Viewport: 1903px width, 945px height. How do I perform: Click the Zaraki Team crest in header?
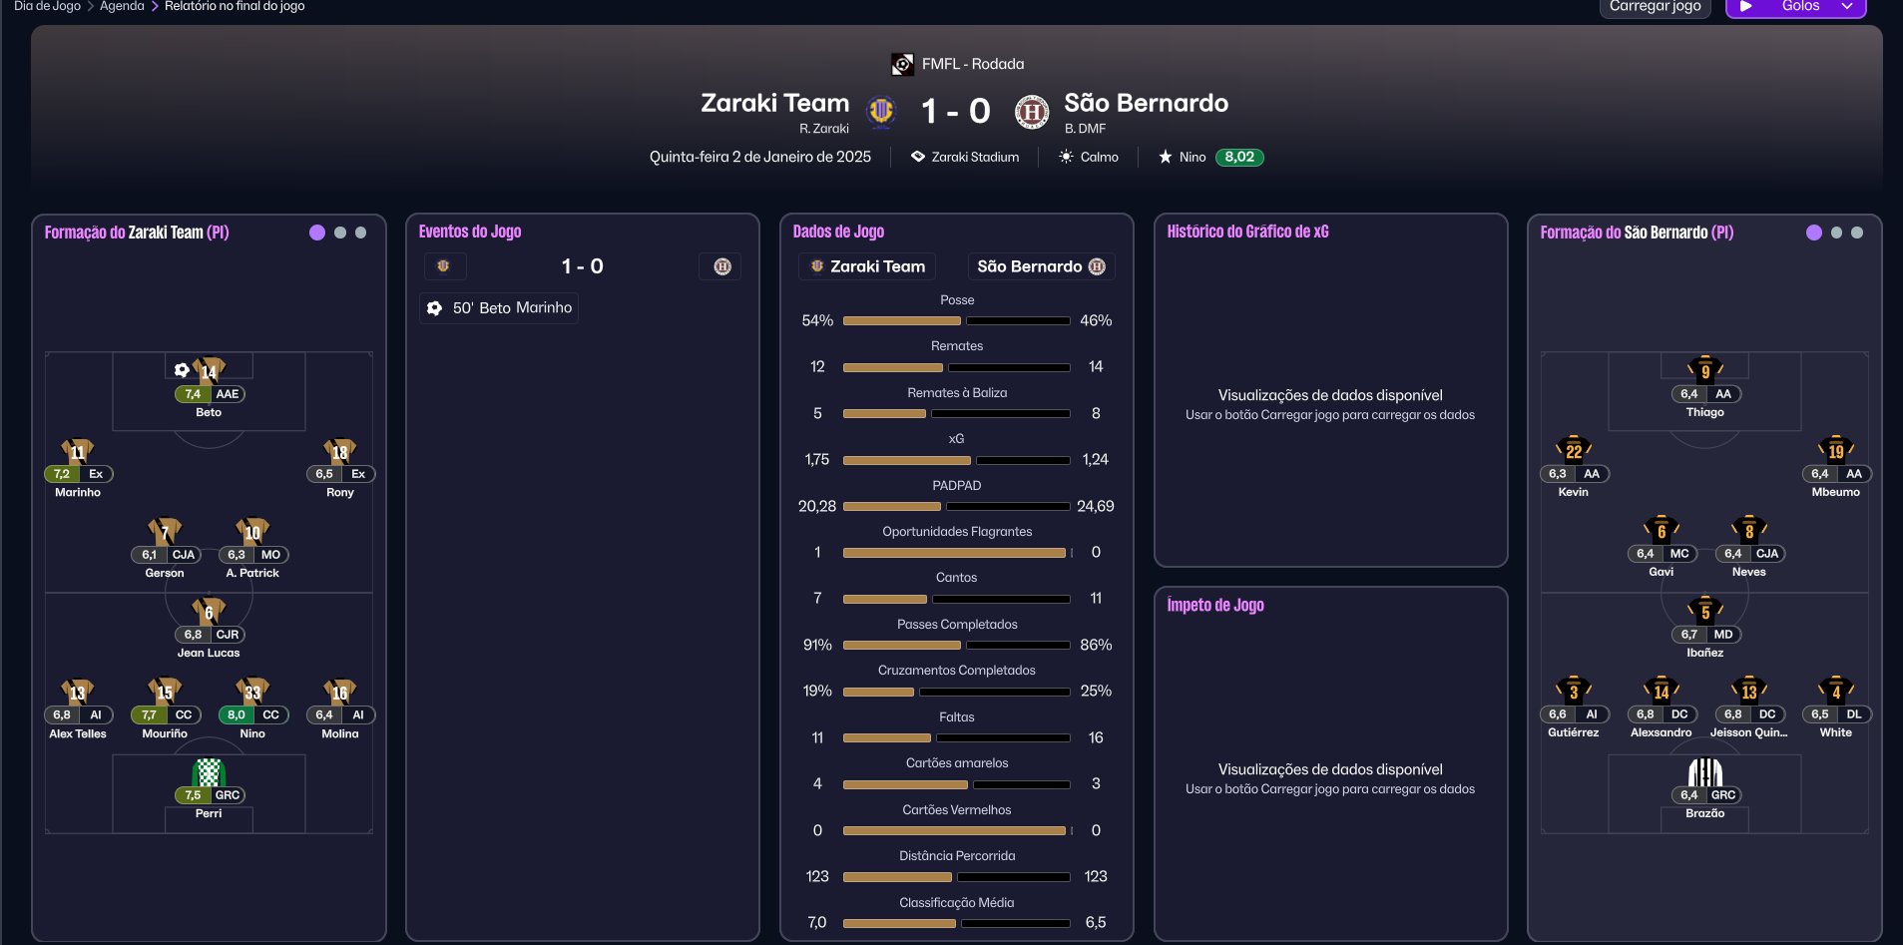[881, 111]
